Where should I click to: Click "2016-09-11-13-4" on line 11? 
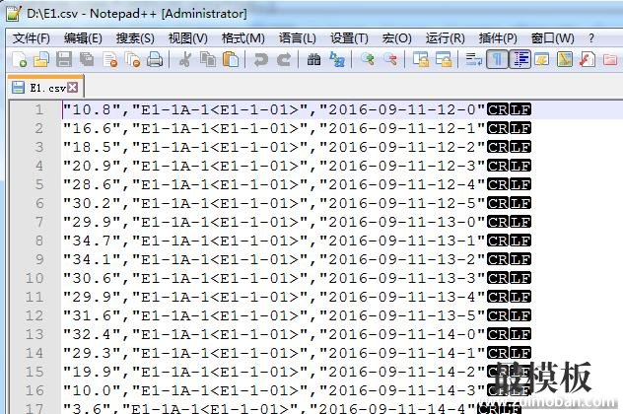(402, 297)
